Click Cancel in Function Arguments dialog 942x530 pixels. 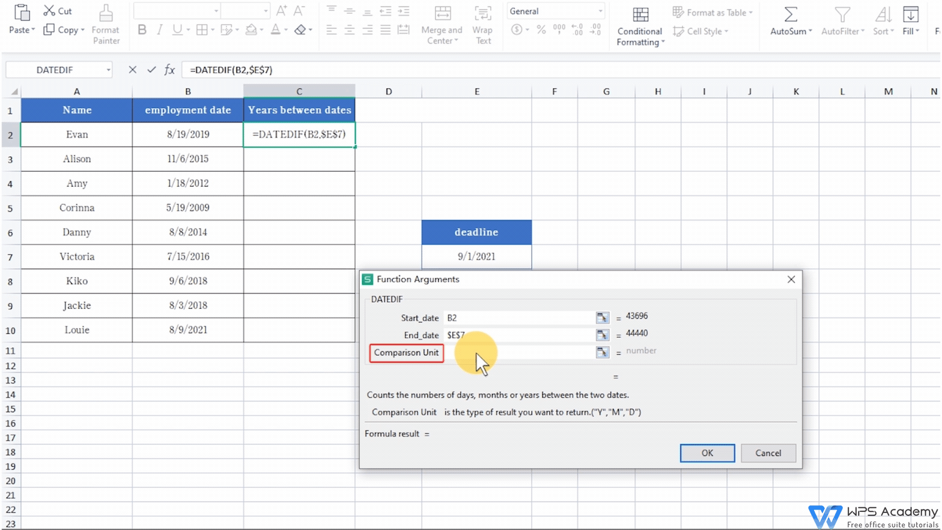[x=768, y=453]
